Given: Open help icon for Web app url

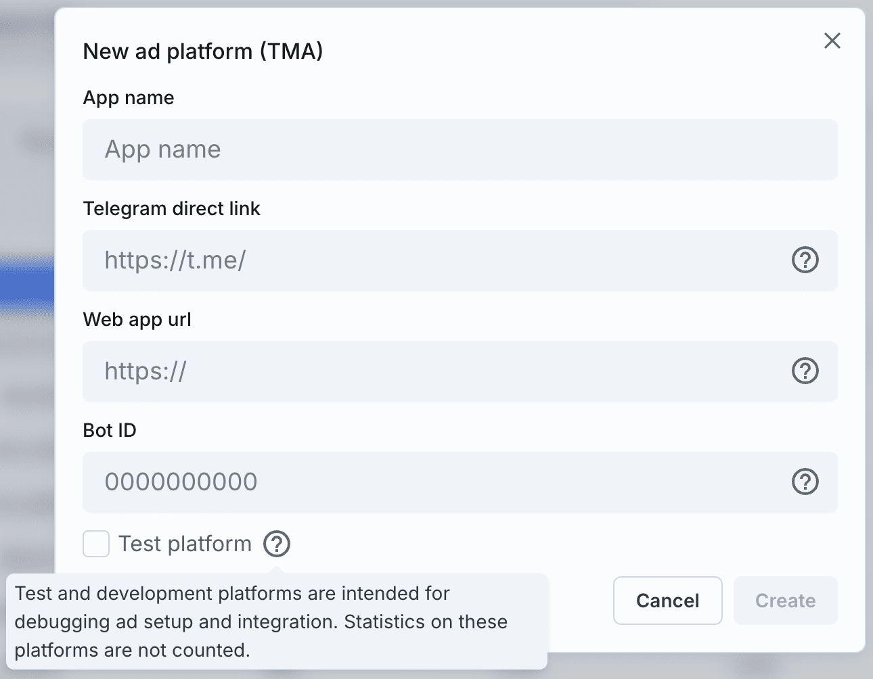Looking at the screenshot, I should (805, 371).
